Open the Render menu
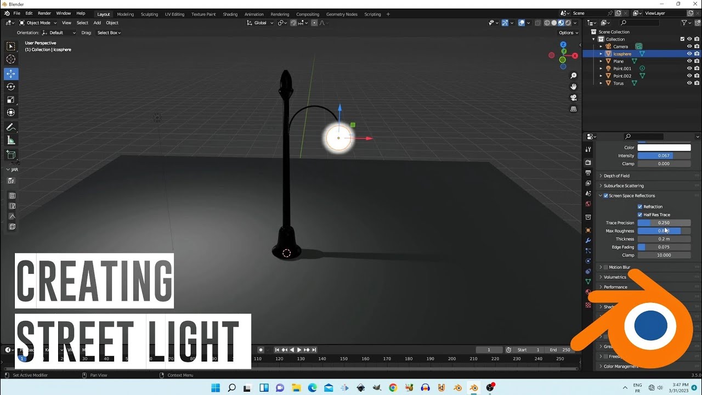Screen dimensions: 702x395 pos(44,13)
